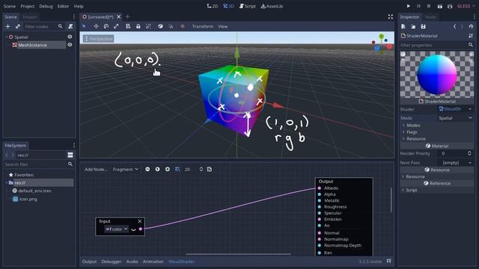This screenshot has width=479, height=269.
Task: Open the Transform menu button
Action: coord(203,27)
